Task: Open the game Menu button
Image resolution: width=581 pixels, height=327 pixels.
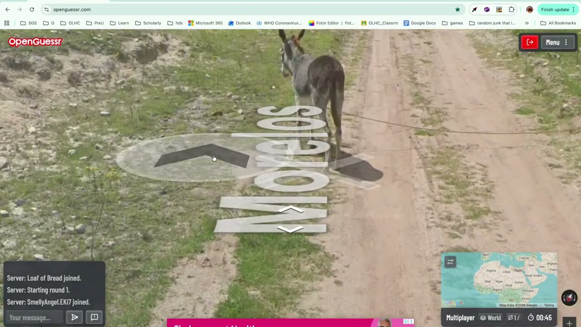Action: pyautogui.click(x=557, y=42)
